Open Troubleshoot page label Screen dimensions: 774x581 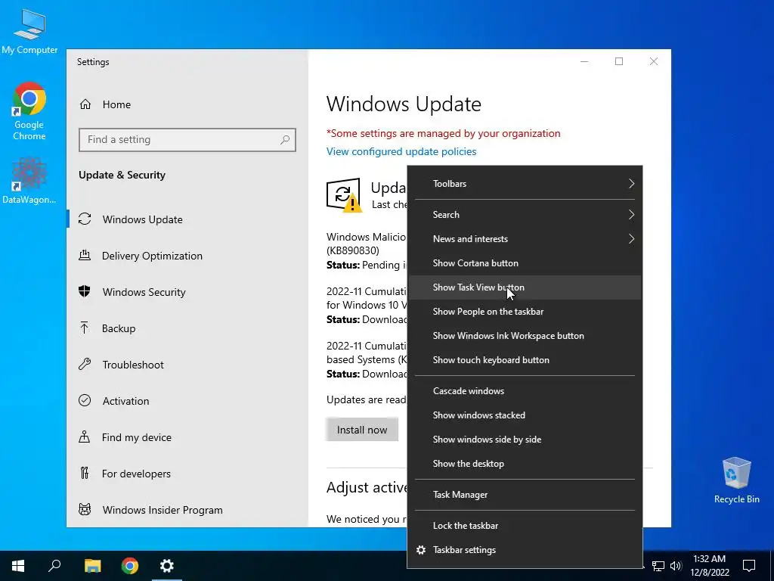[x=133, y=365]
